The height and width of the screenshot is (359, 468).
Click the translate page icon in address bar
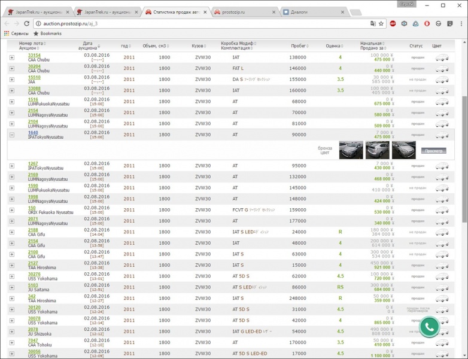pos(373,23)
